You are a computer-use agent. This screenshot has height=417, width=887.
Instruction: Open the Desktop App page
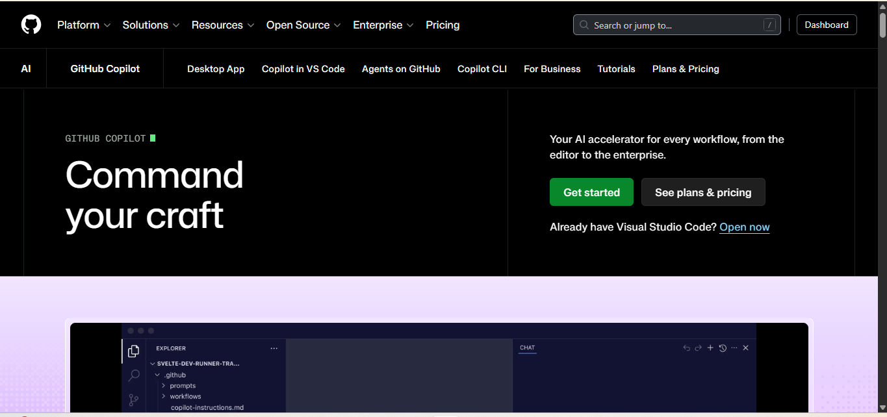click(216, 69)
